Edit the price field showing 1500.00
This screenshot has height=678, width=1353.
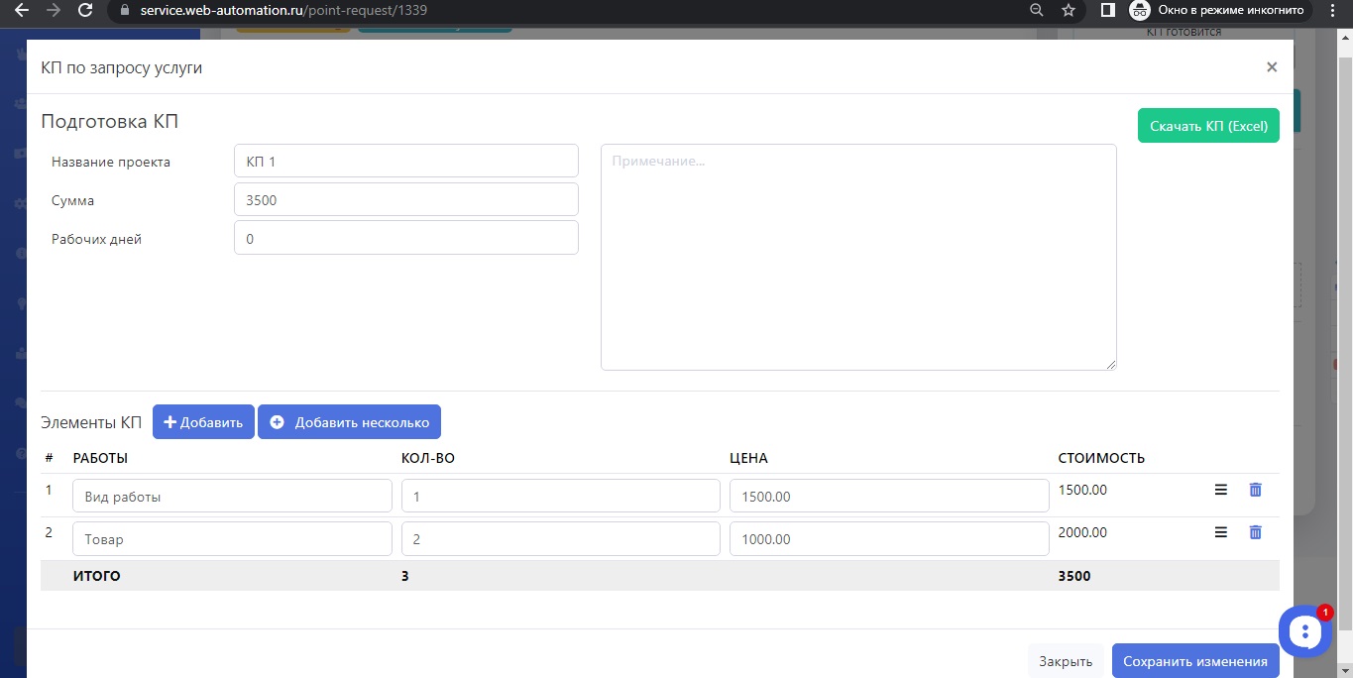888,497
